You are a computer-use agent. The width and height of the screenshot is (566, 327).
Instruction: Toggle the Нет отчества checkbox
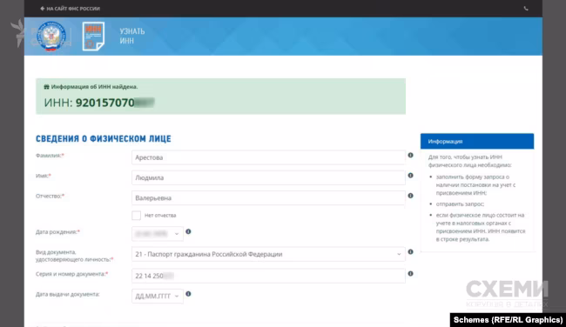136,215
